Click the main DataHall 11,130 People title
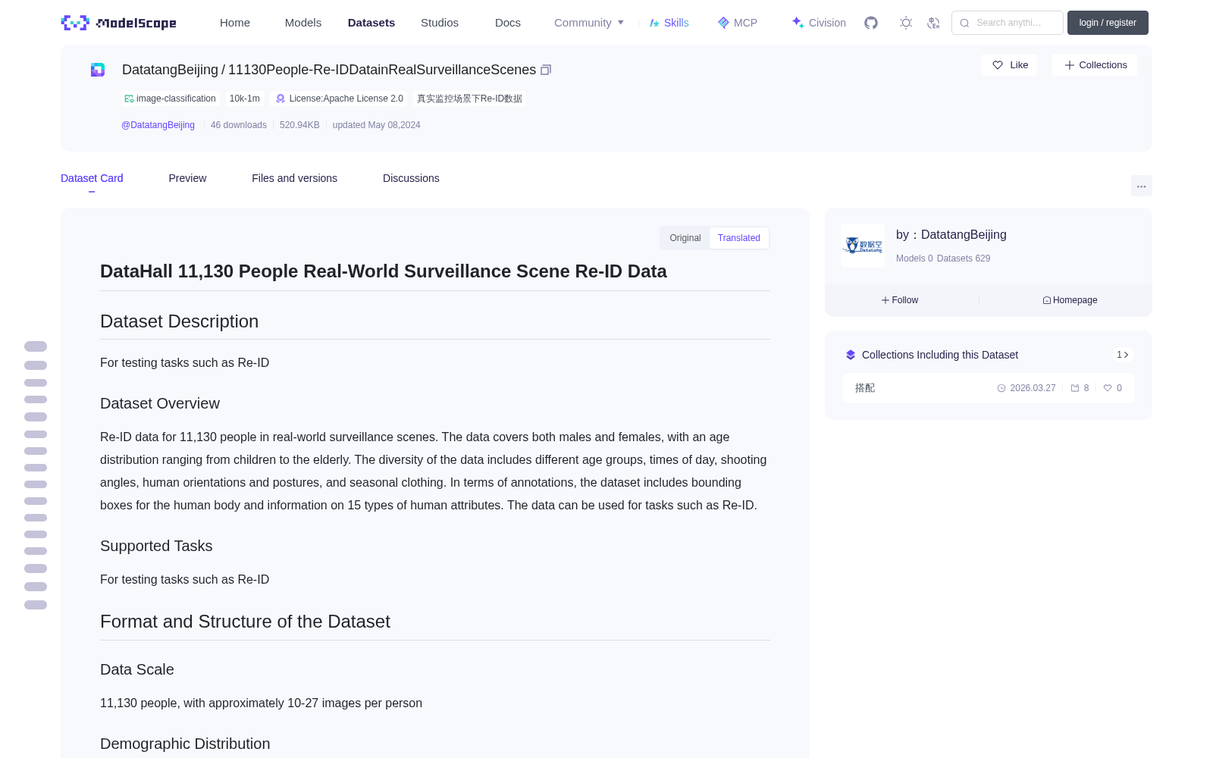 click(384, 271)
